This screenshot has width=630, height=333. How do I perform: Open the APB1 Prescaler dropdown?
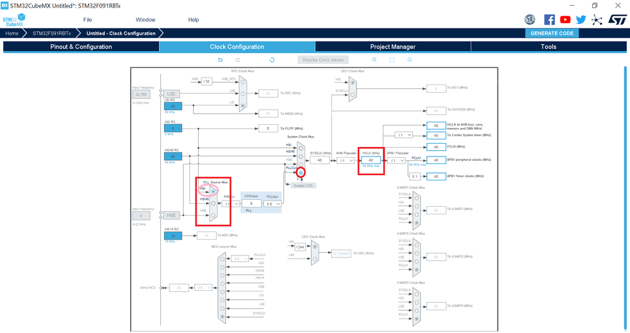396,161
